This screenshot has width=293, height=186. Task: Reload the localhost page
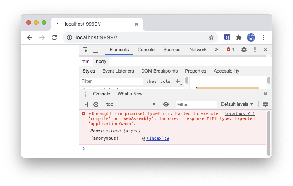click(54, 37)
